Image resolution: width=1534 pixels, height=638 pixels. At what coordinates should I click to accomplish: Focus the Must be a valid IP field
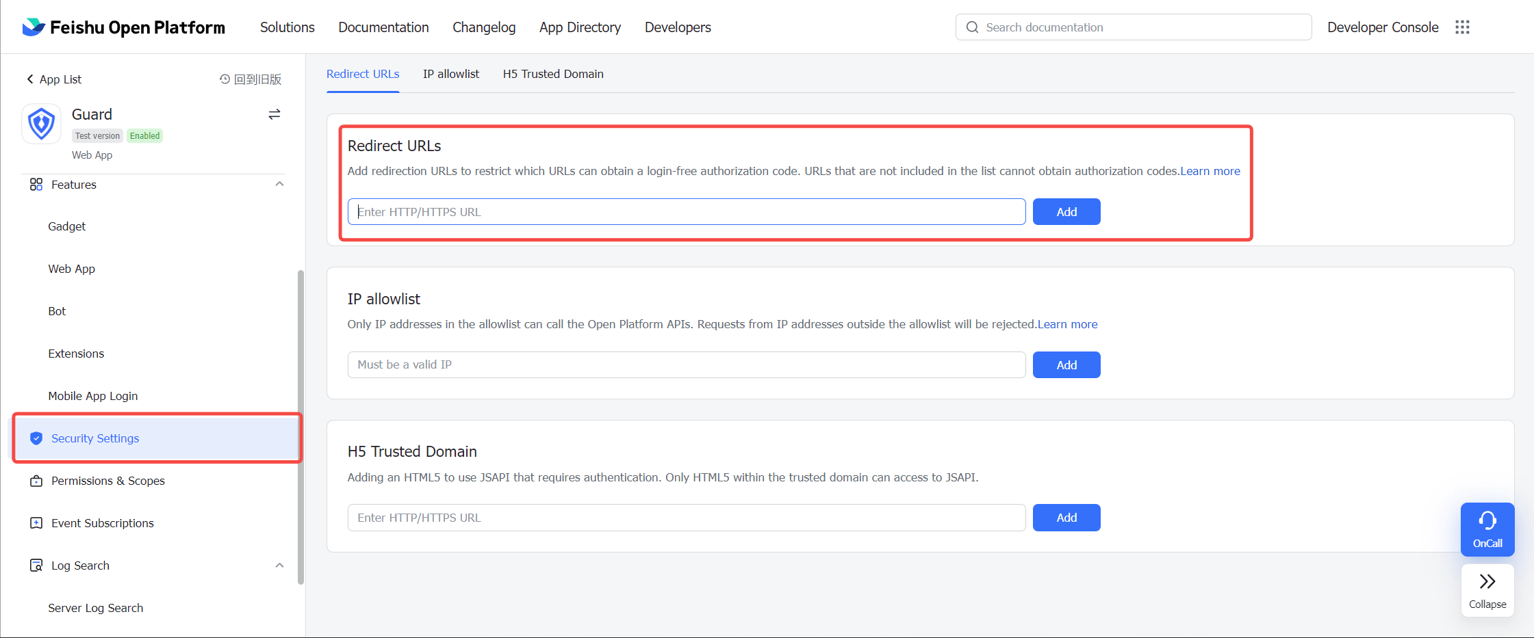[x=686, y=365]
